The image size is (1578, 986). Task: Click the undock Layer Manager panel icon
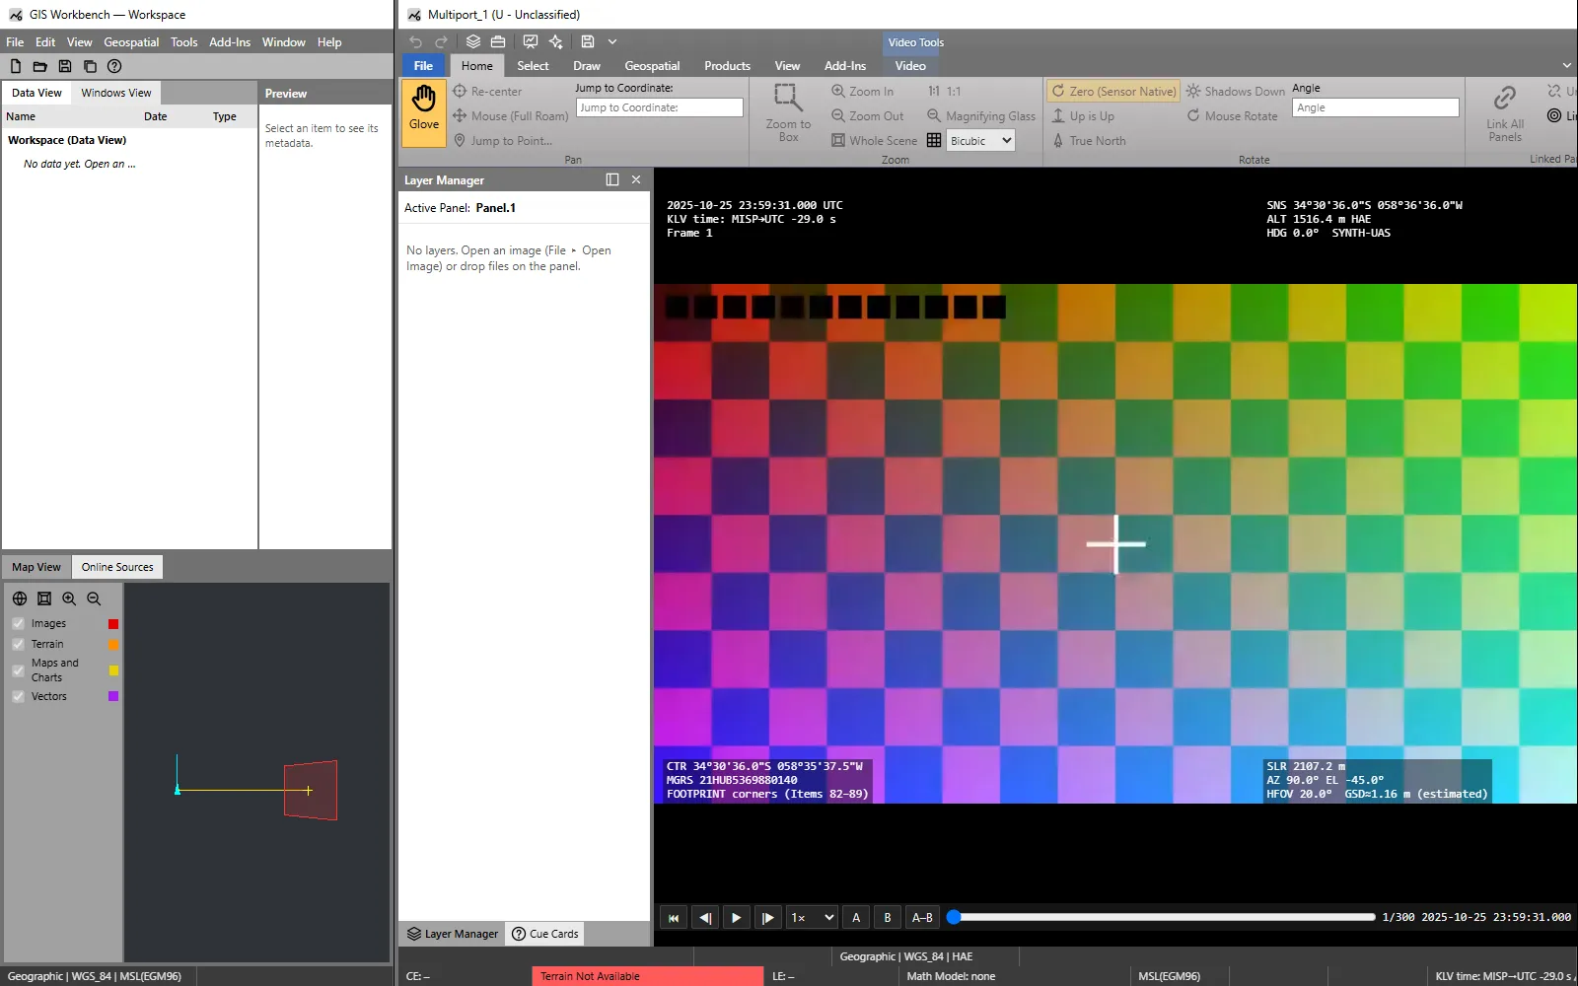(x=611, y=179)
